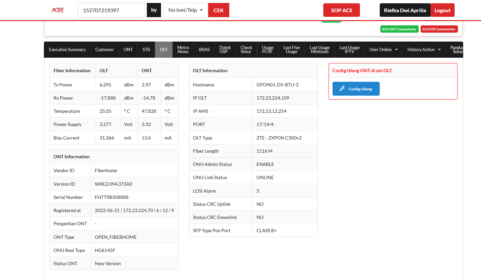Open the STB tab
The width and height of the screenshot is (481, 278).
[146, 50]
